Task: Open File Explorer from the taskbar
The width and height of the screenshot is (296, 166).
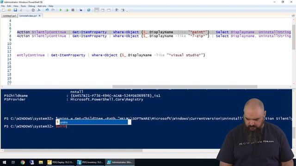Action: [x=41, y=162]
